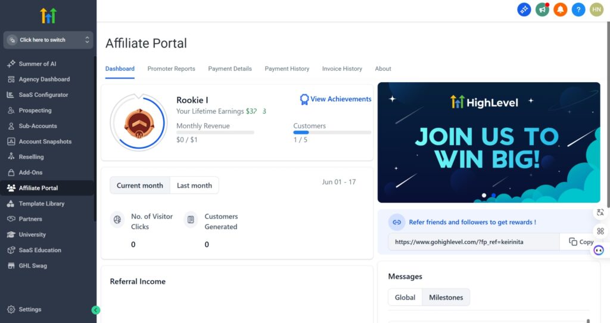Click the lifetime earnings amount
The height and width of the screenshot is (323, 610).
point(256,111)
